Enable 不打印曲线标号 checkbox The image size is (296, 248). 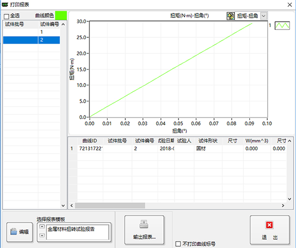pos(178,243)
